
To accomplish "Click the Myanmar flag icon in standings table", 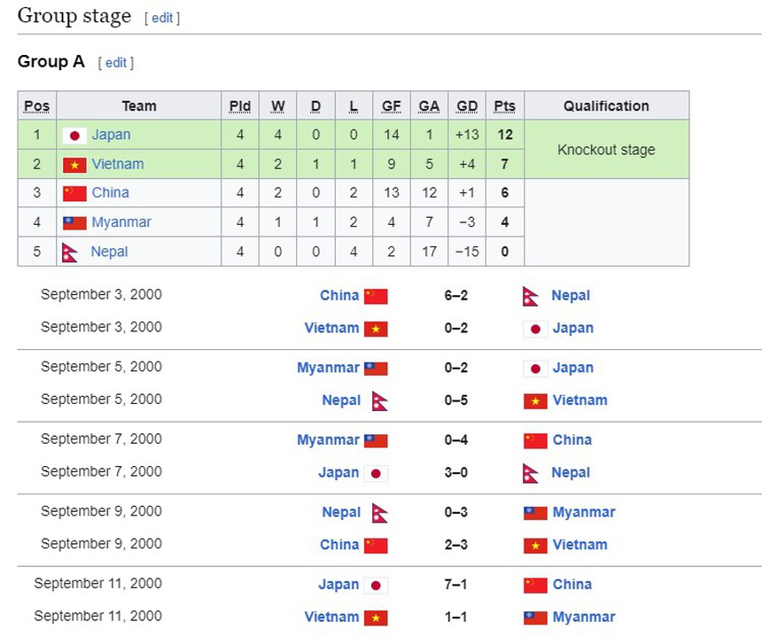I will pos(74,222).
